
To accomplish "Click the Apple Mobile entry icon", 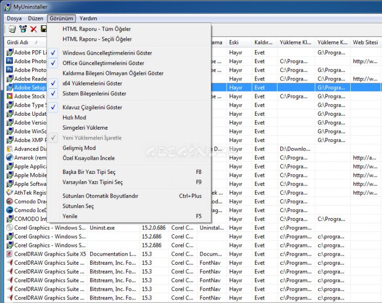I will pyautogui.click(x=9, y=175).
